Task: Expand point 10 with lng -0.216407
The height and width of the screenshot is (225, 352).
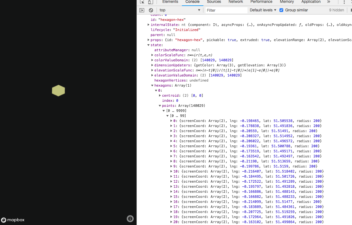Action: [x=171, y=171]
